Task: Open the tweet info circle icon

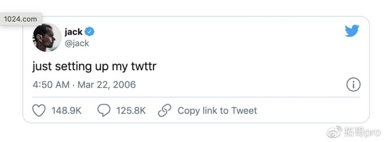Action: point(353,85)
